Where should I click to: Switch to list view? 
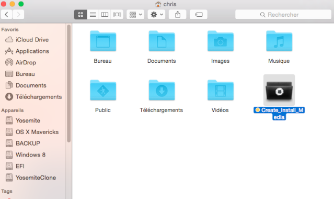point(93,15)
